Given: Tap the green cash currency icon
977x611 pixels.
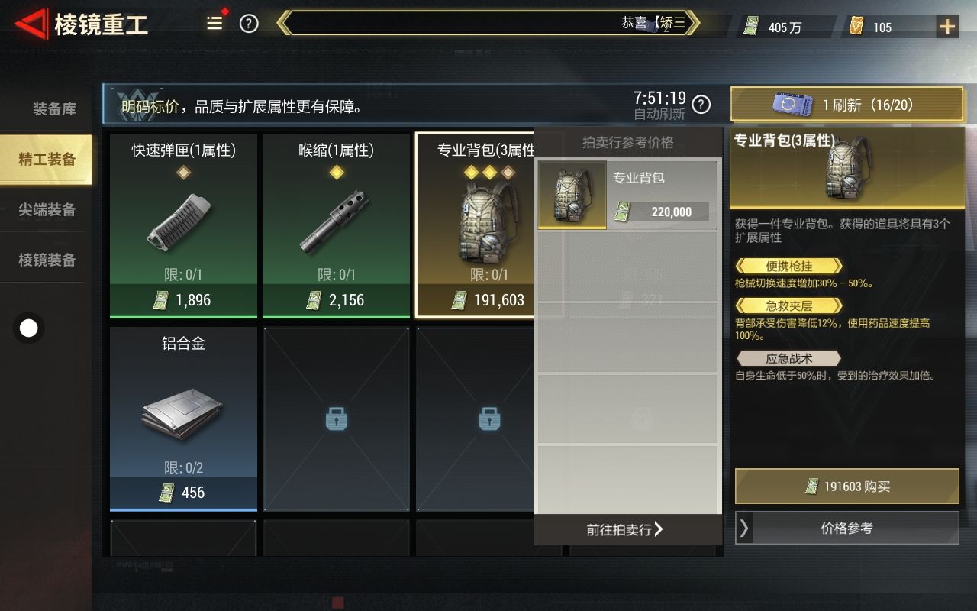Looking at the screenshot, I should pos(753,27).
